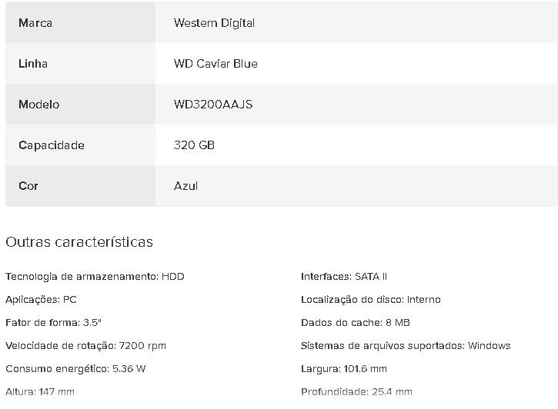The height and width of the screenshot is (409, 558).
Task: Select the WD Caviar Blue value
Action: click(216, 64)
